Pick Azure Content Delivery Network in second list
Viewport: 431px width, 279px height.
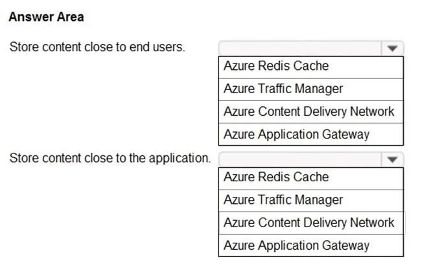311,223
